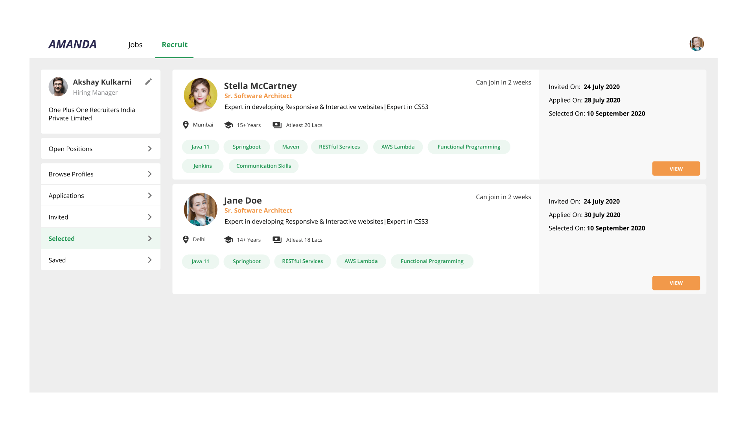Click the AMANDA logo
Image resolution: width=755 pixels, height=422 pixels.
pos(72,44)
